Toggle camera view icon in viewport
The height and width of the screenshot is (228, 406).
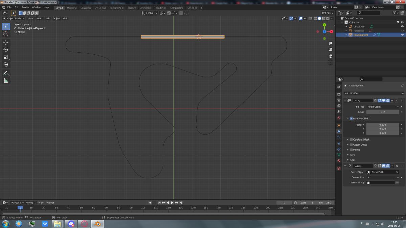(x=330, y=56)
